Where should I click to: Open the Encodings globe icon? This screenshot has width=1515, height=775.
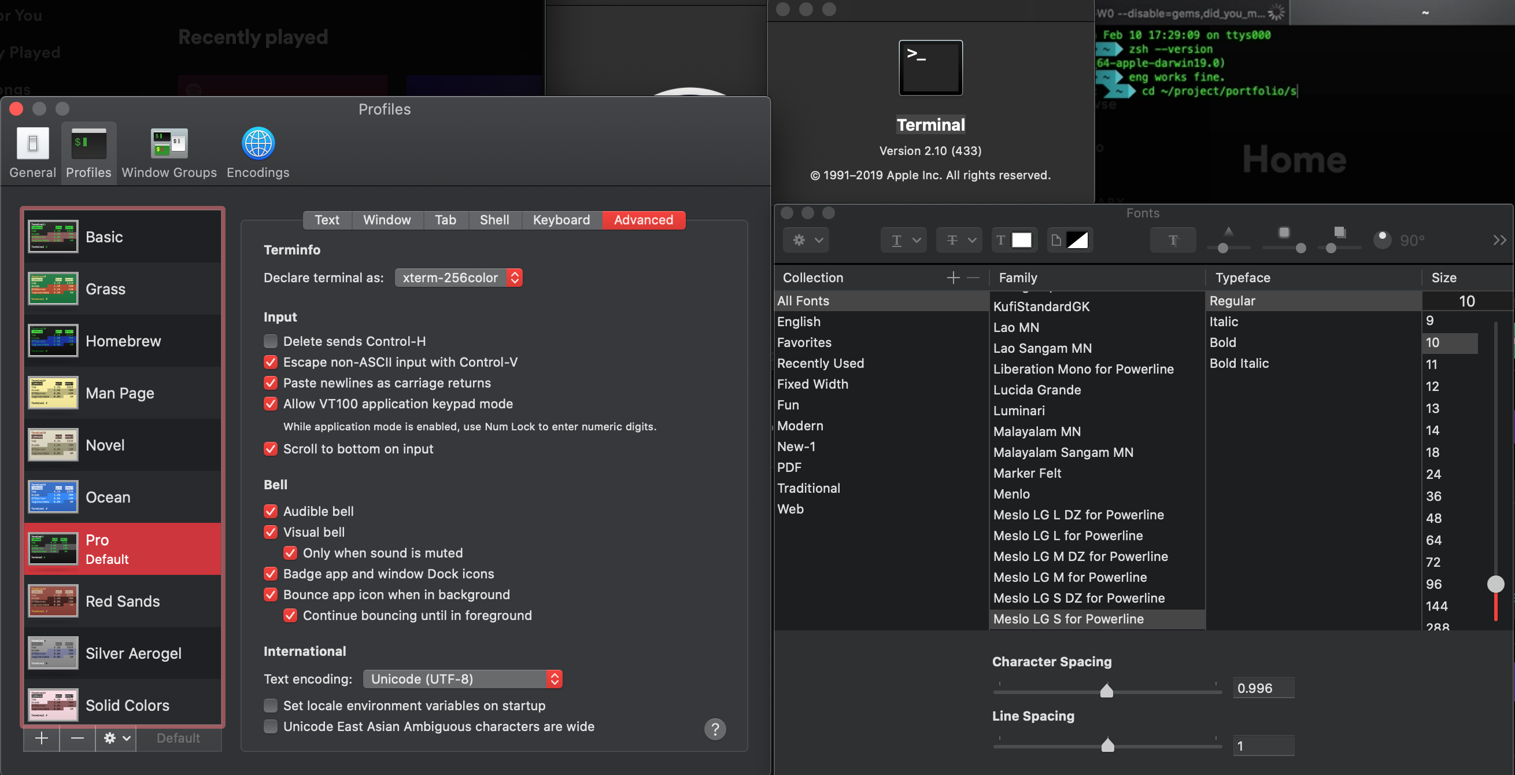coord(258,143)
